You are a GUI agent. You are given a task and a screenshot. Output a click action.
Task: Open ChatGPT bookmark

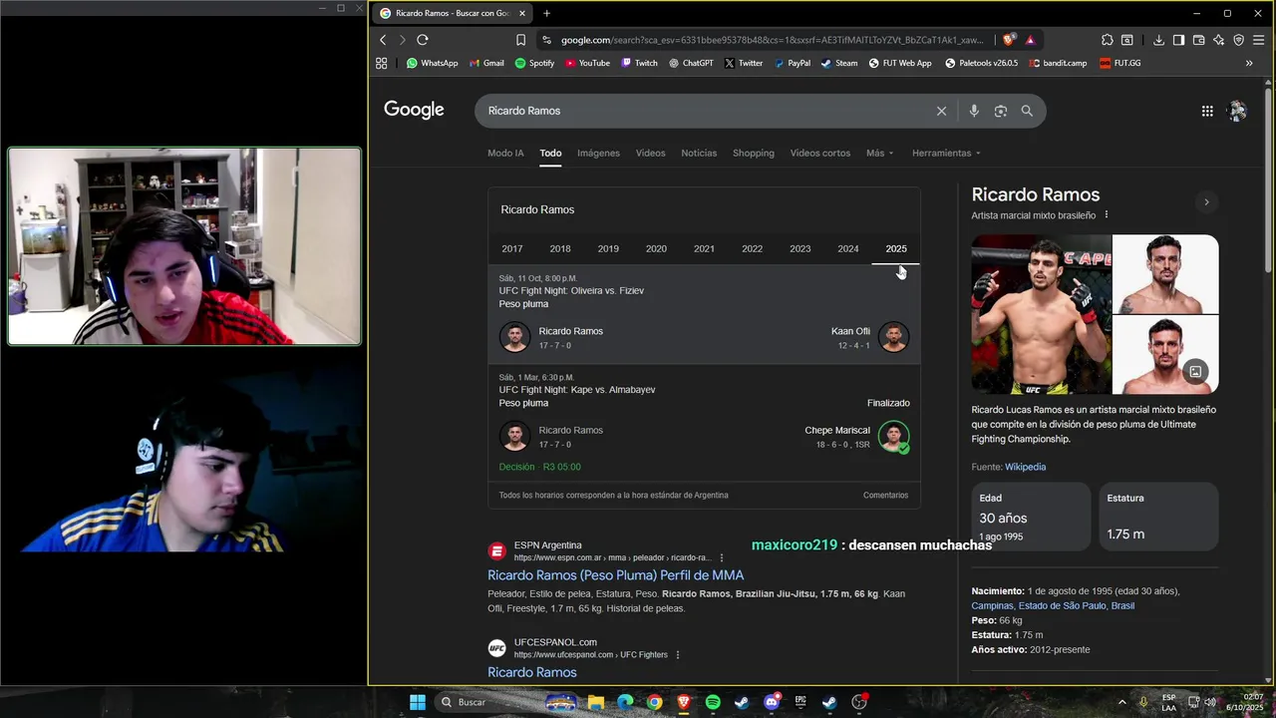[x=691, y=63]
